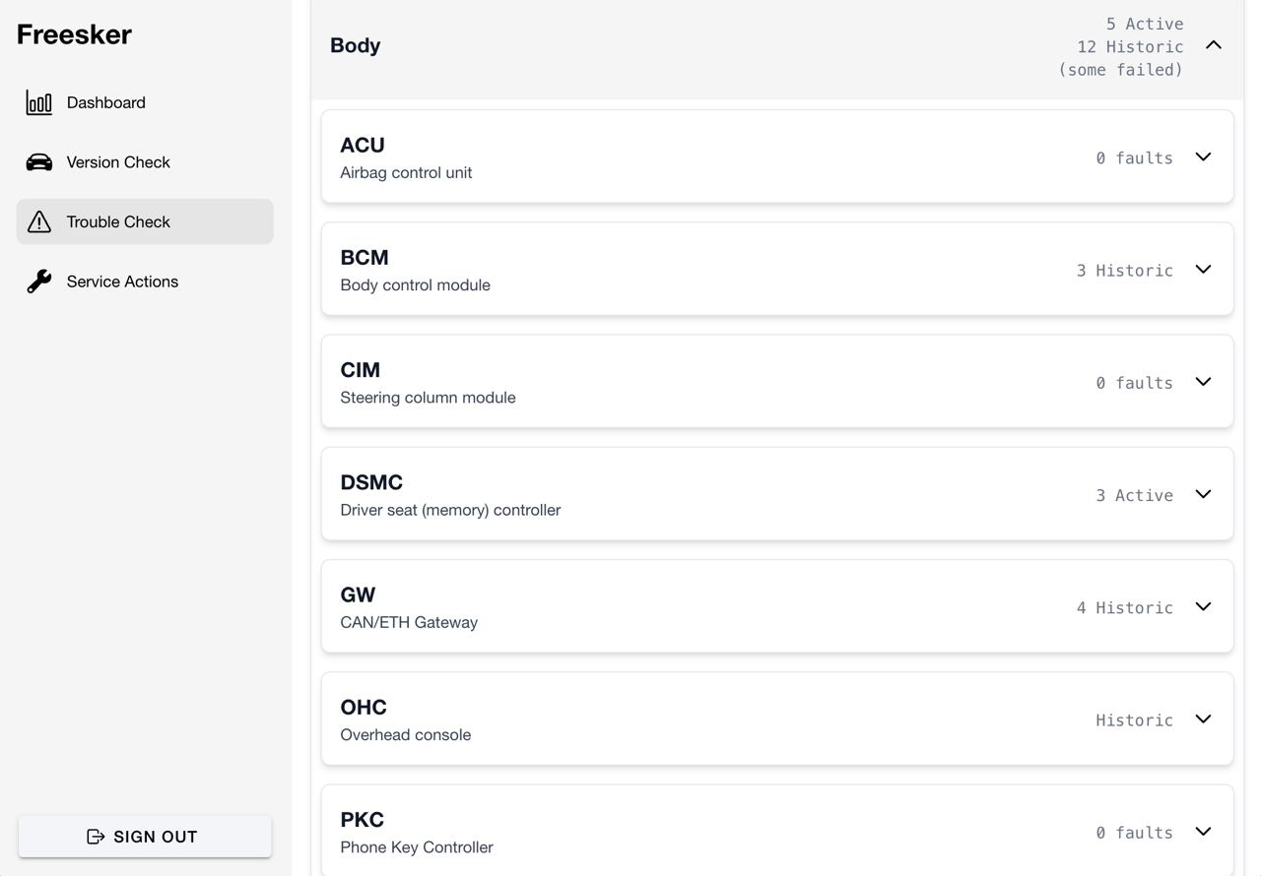Click the sign out arrow icon

coord(96,837)
